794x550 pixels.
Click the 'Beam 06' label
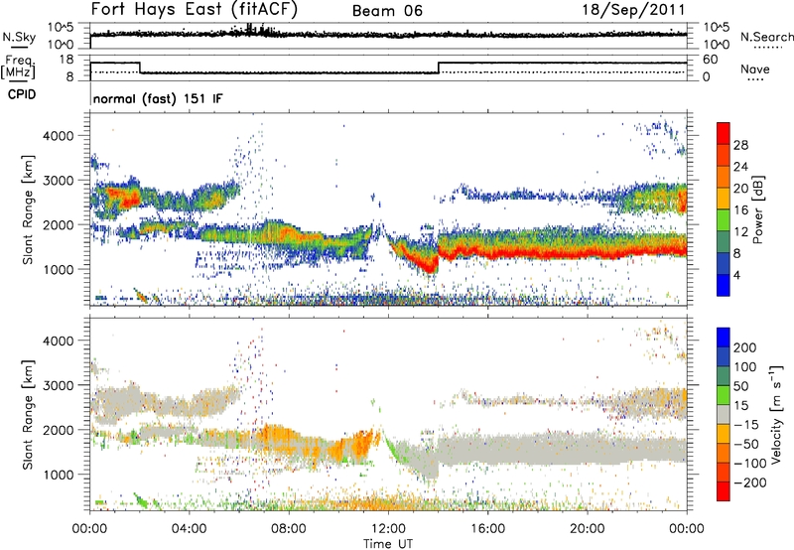(x=387, y=11)
